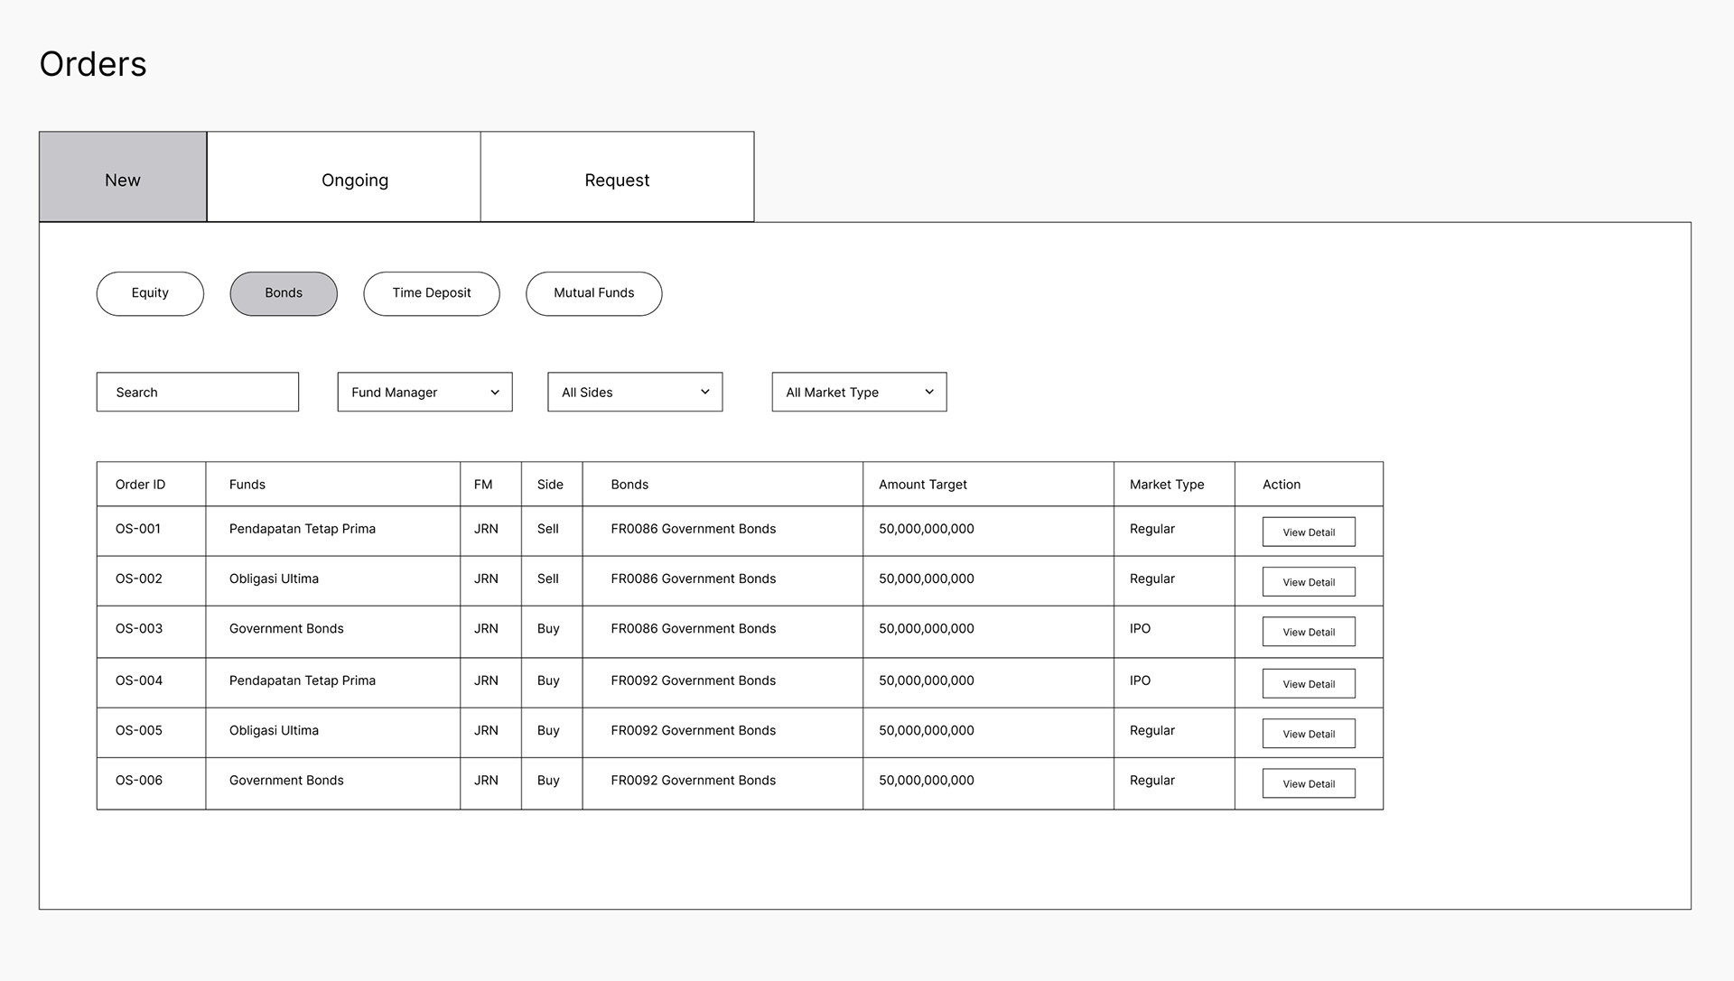Select the Bonds filter pill
1734x981 pixels.
(284, 293)
